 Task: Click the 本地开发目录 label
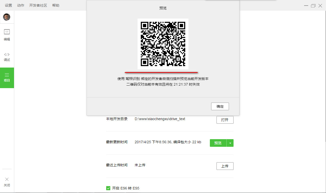[117, 119]
